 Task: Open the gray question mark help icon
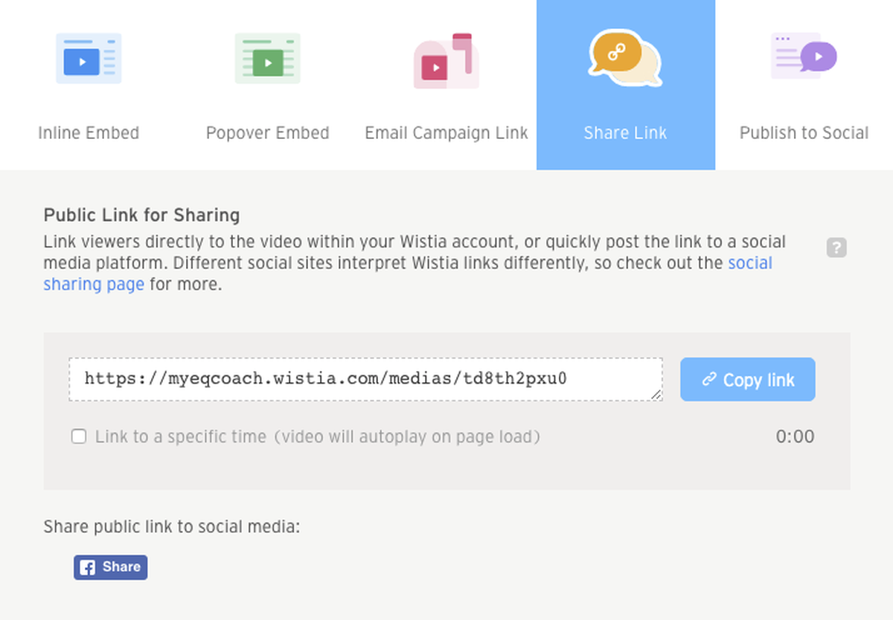[836, 248]
